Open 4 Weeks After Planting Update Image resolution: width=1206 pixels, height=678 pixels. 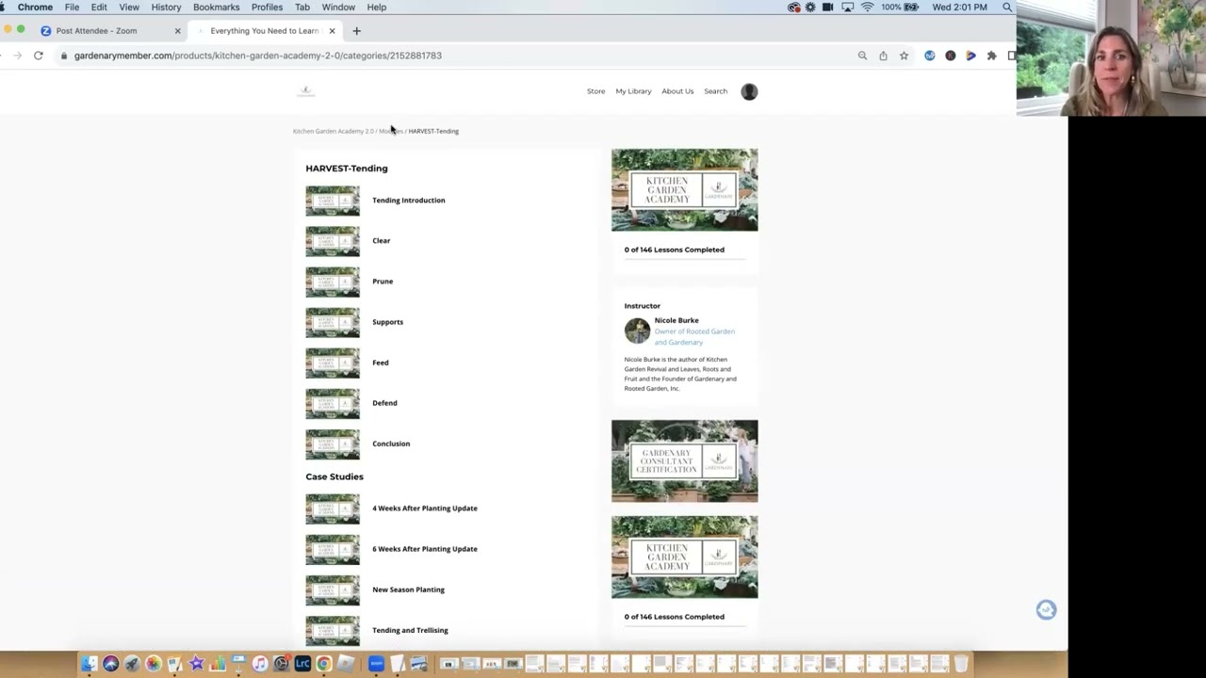424,508
